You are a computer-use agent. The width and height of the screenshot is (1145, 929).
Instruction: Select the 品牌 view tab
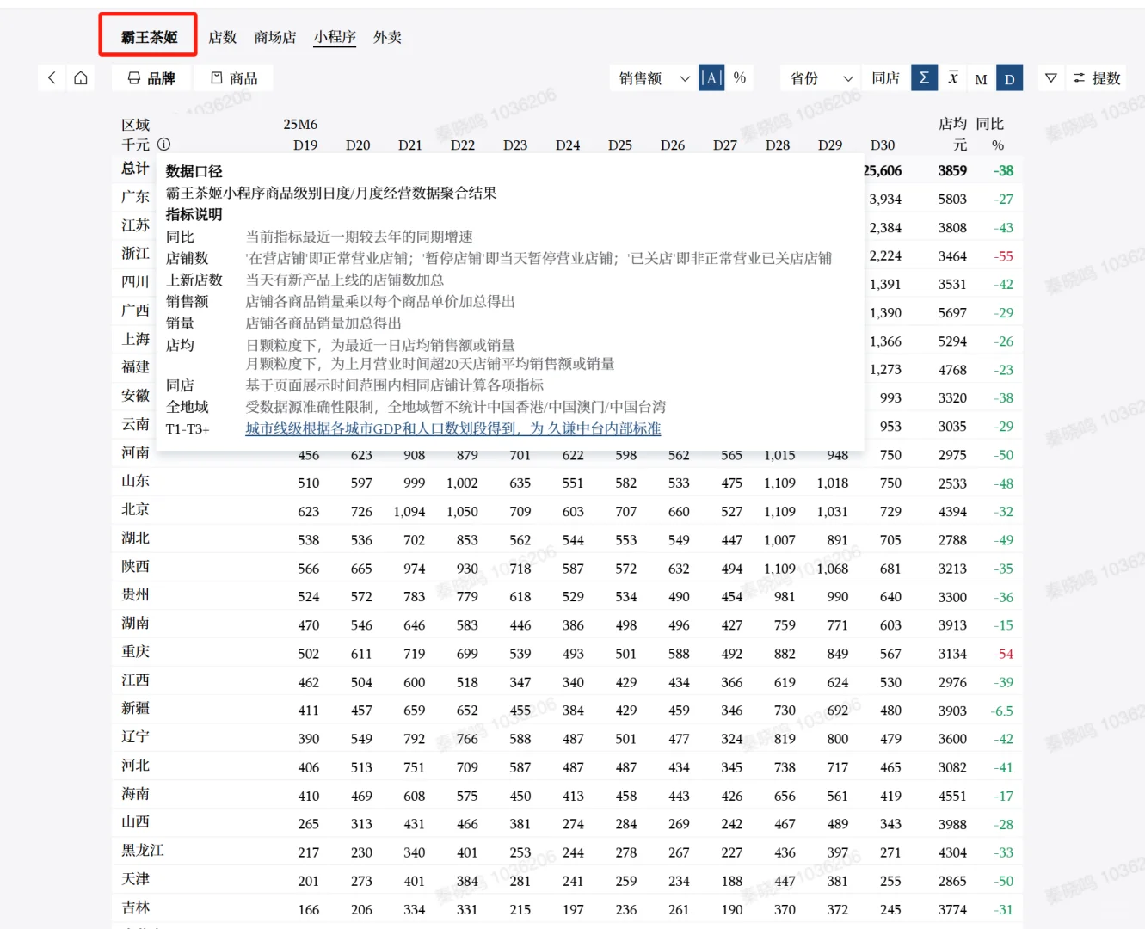pyautogui.click(x=151, y=78)
